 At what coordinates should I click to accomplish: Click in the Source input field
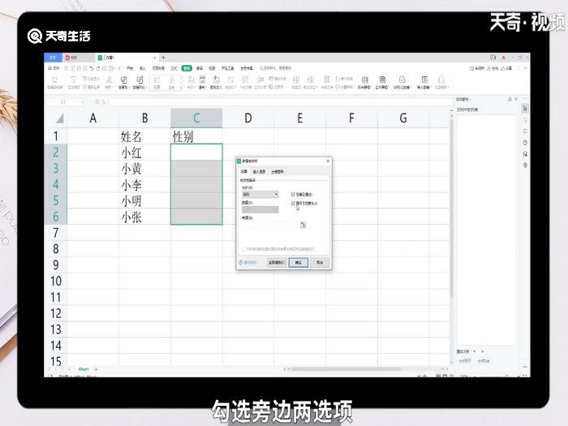pos(270,225)
